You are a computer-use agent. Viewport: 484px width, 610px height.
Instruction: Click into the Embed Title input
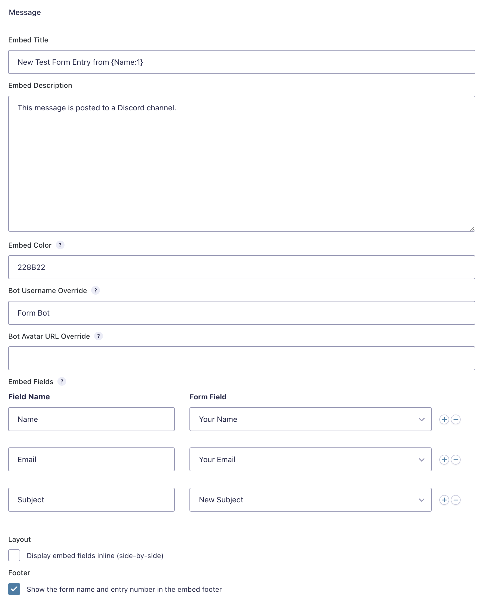tap(241, 62)
